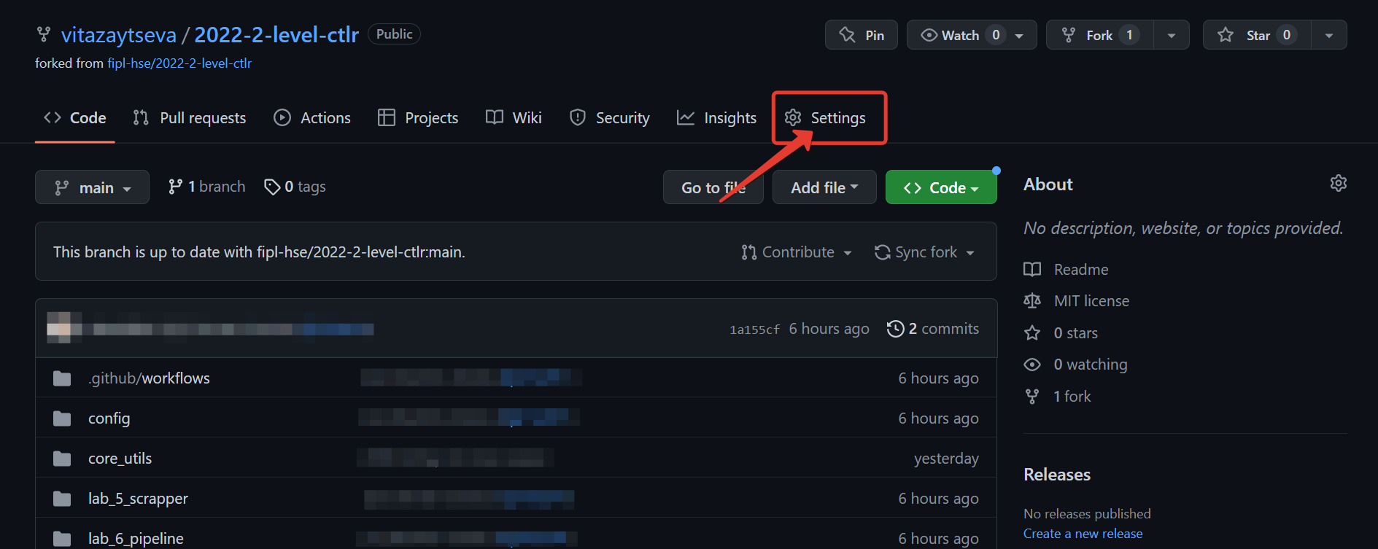Open the vitazaytseva owner link

[119, 35]
